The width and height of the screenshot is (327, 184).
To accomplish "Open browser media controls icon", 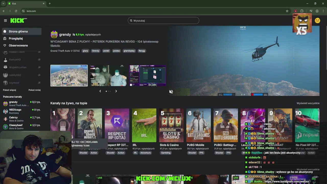I will [311, 11].
